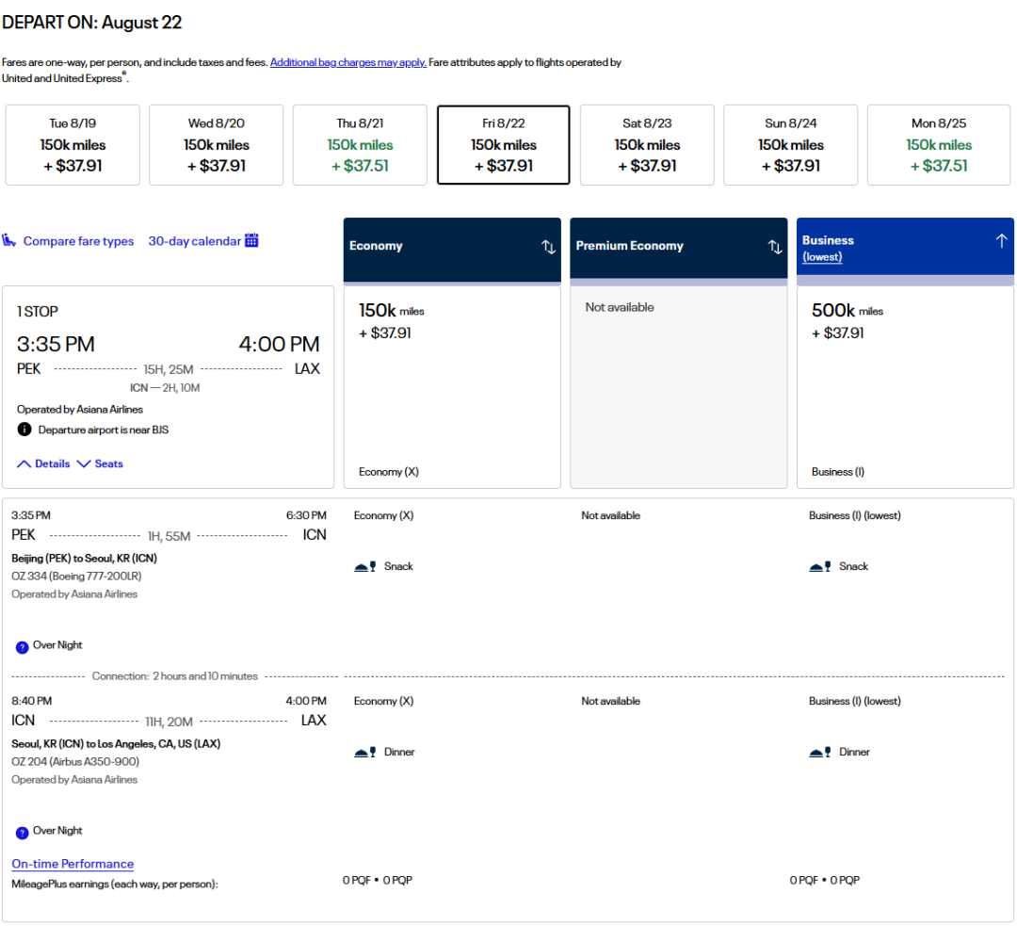Click the seat icon beside Compare fare types
This screenshot has width=1017, height=926.
[9, 241]
